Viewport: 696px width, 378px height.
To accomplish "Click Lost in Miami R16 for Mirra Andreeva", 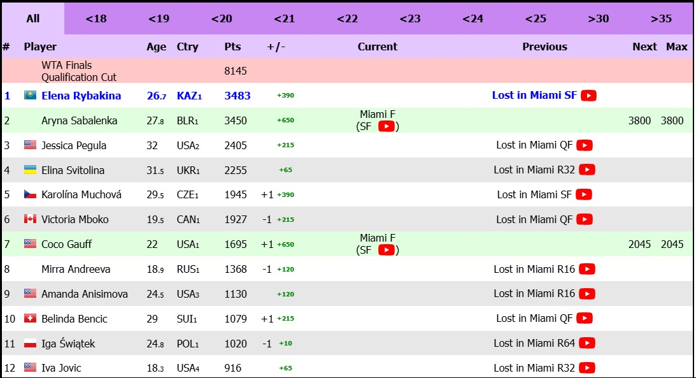I will coord(534,269).
